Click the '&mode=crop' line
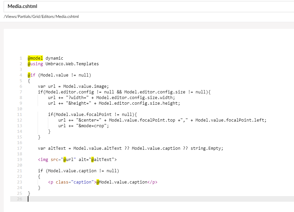Screen dimensions: 294x212 tap(84, 126)
